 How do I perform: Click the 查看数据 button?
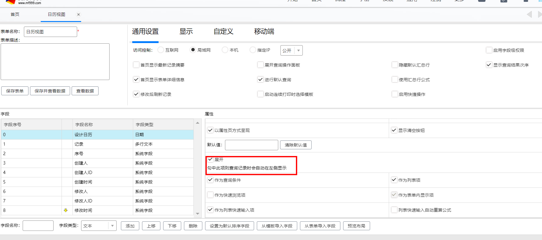click(85, 91)
